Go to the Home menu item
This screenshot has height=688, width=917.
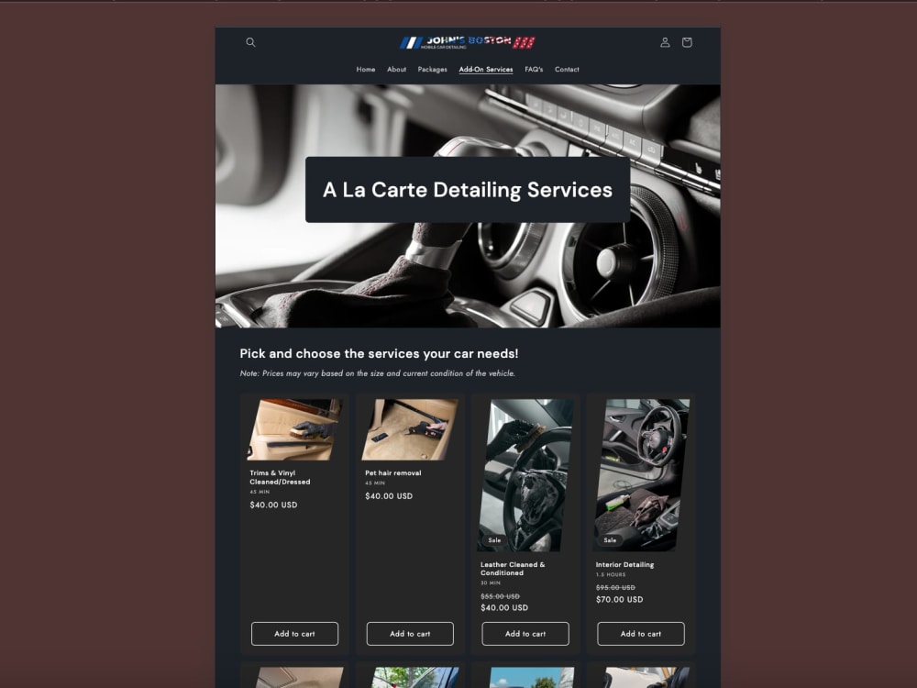pyautogui.click(x=366, y=69)
